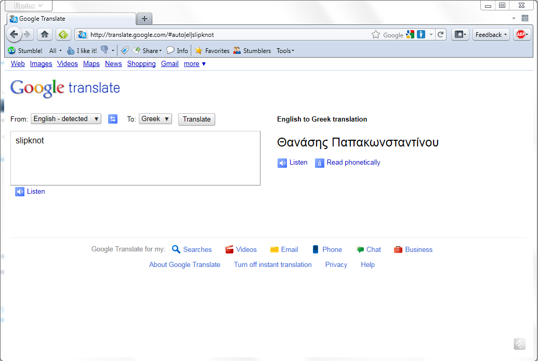
Task: Expand the All topics dropdown
Action: [x=55, y=51]
